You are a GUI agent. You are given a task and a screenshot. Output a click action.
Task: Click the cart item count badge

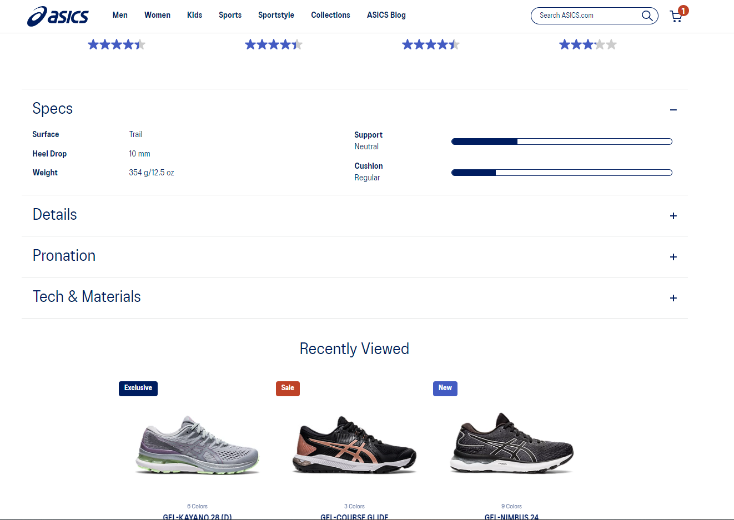point(683,11)
